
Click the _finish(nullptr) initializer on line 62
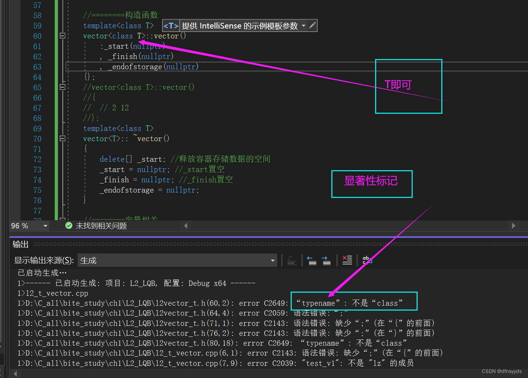(141, 56)
